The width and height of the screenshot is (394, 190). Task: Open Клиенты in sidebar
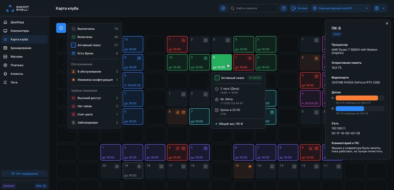coord(24,74)
